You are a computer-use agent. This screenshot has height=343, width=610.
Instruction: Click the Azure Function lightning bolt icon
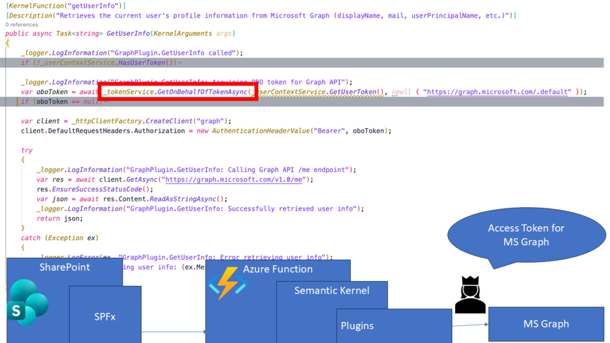click(228, 283)
